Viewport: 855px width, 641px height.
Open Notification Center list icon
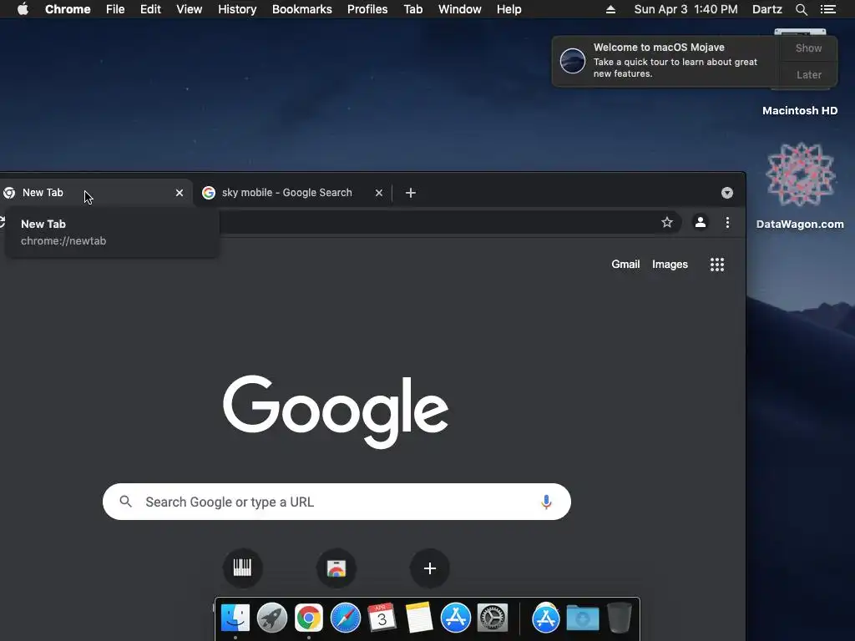pyautogui.click(x=827, y=9)
